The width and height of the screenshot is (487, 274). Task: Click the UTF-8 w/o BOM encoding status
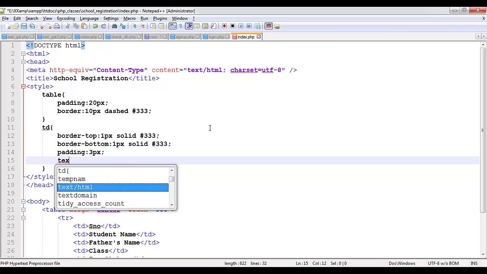point(443,263)
